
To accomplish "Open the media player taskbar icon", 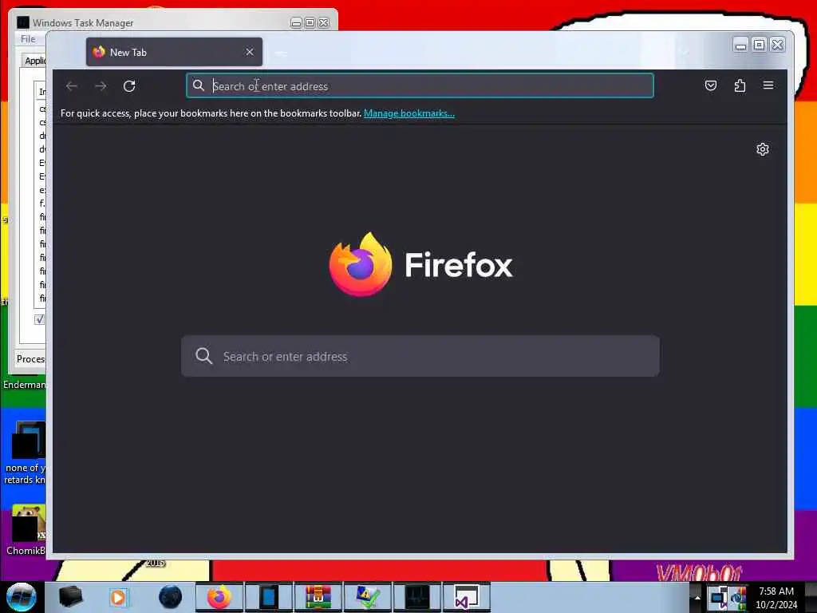I will (x=118, y=597).
